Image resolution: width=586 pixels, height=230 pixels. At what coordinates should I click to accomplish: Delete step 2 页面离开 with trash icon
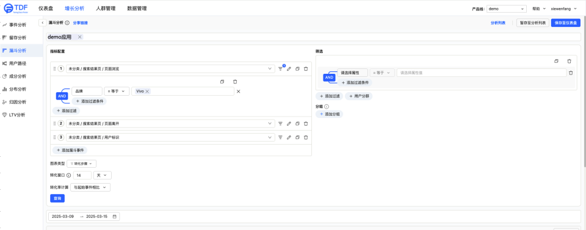[306, 123]
